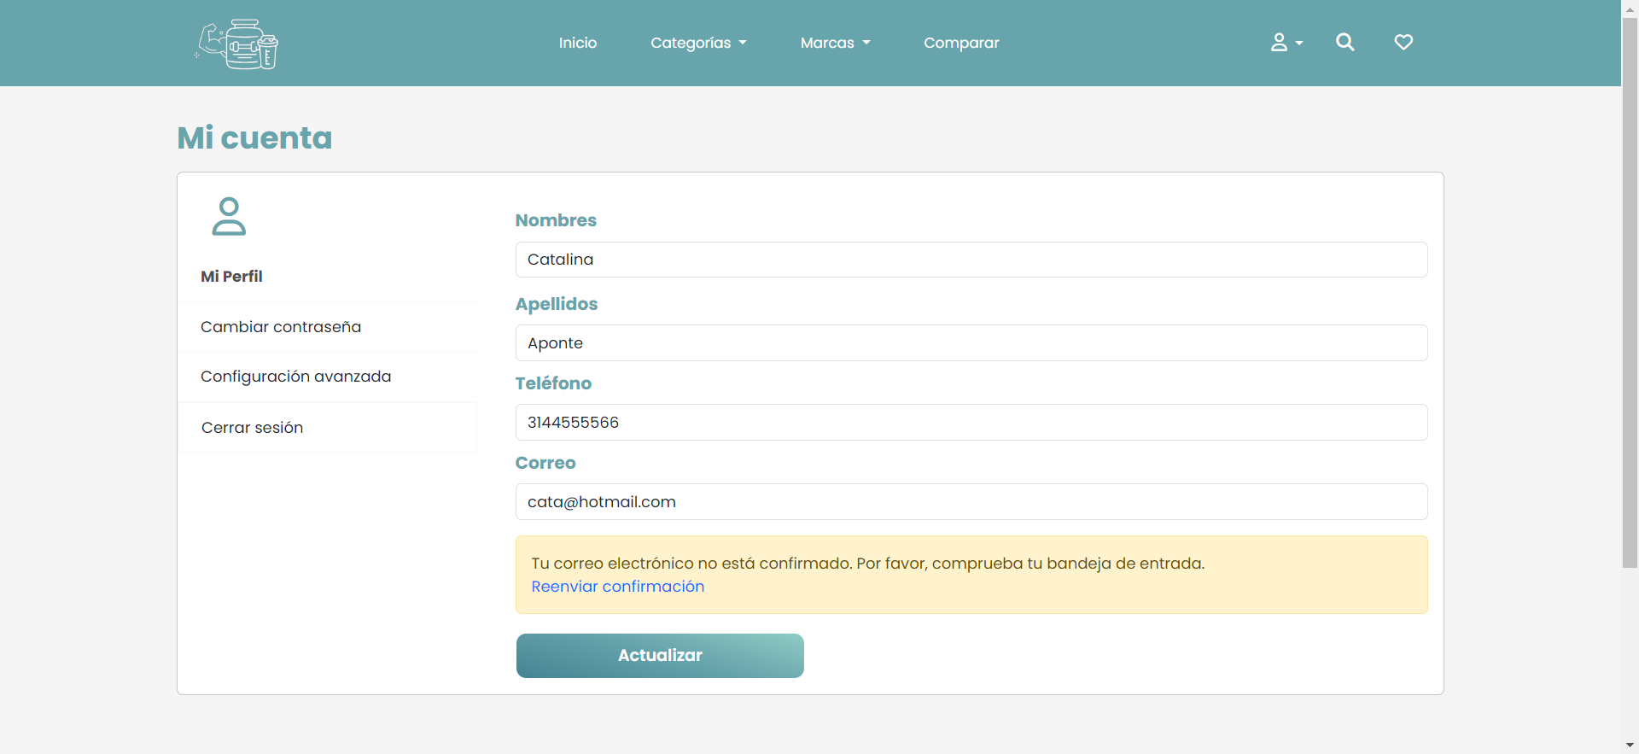Viewport: 1639px width, 754px height.
Task: Click the Actualizar button
Action: pyautogui.click(x=660, y=656)
